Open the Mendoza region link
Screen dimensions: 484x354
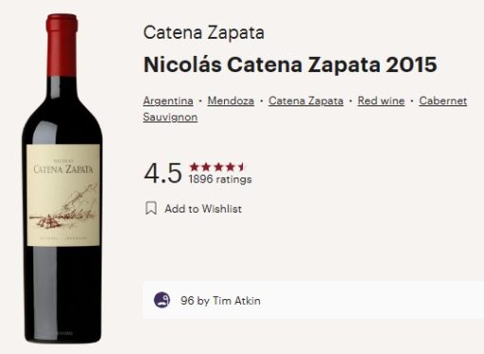coord(231,101)
